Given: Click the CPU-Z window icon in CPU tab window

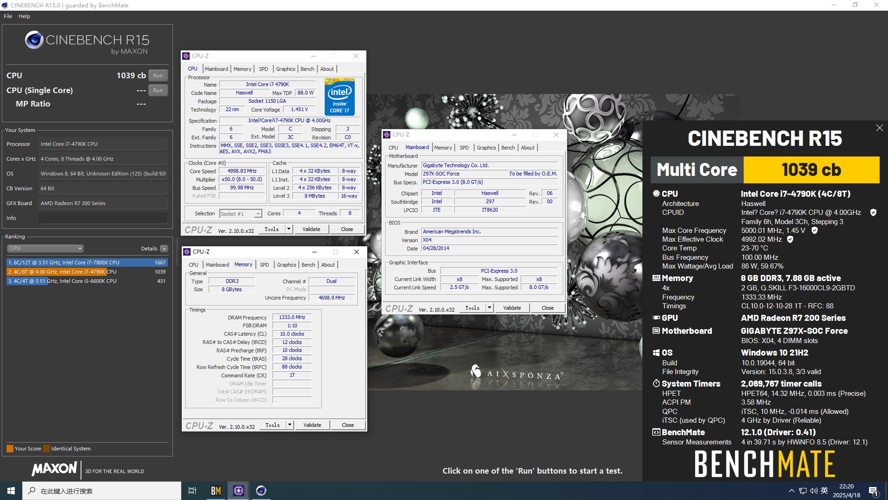Looking at the screenshot, I should pyautogui.click(x=186, y=56).
